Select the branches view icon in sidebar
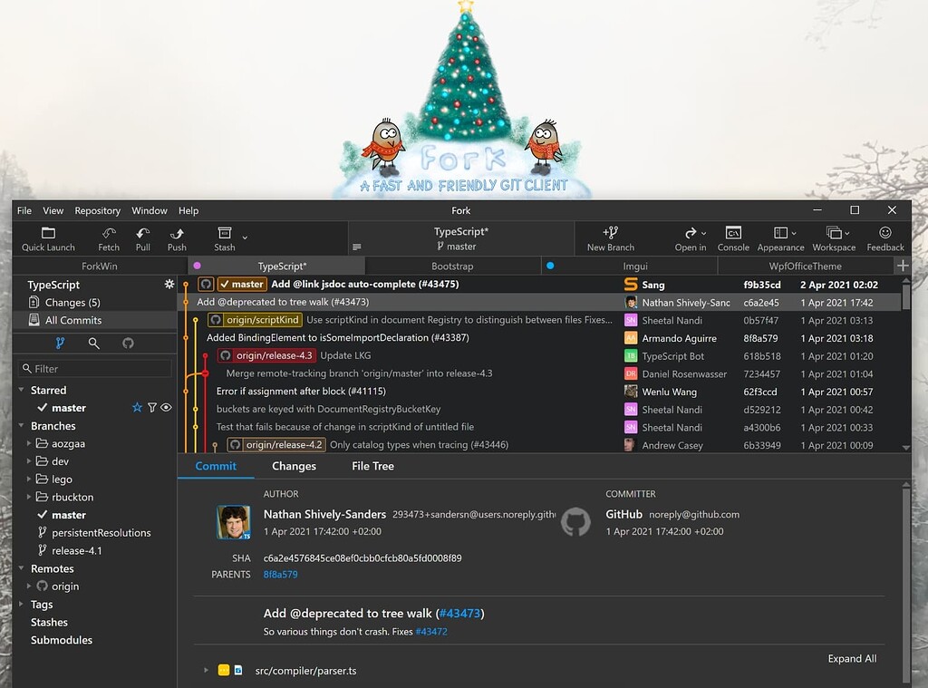Viewport: 928px width, 688px height. (x=60, y=343)
